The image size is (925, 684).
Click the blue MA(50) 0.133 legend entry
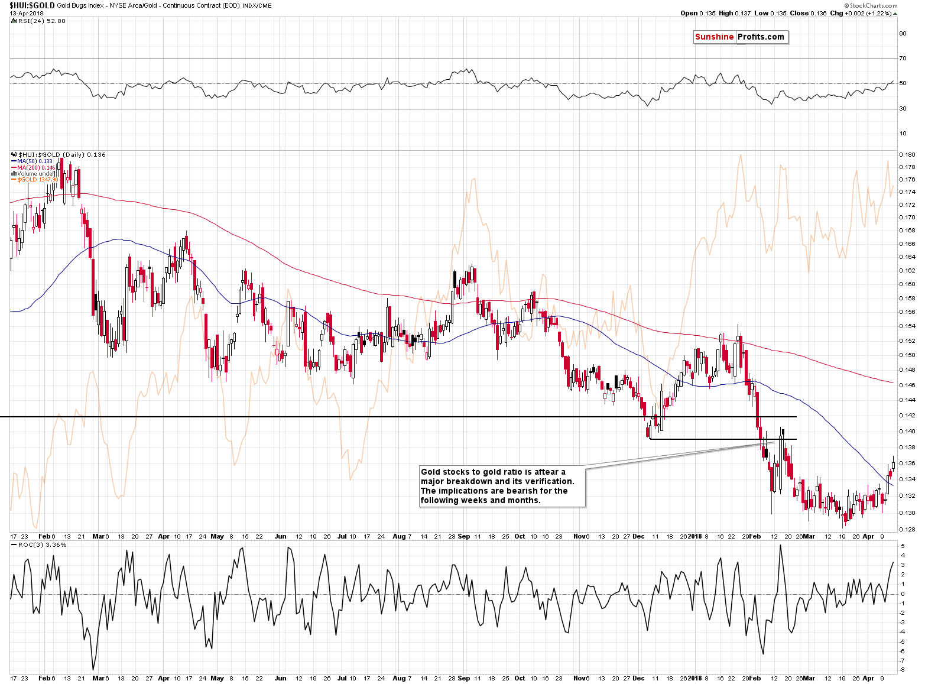[32, 161]
